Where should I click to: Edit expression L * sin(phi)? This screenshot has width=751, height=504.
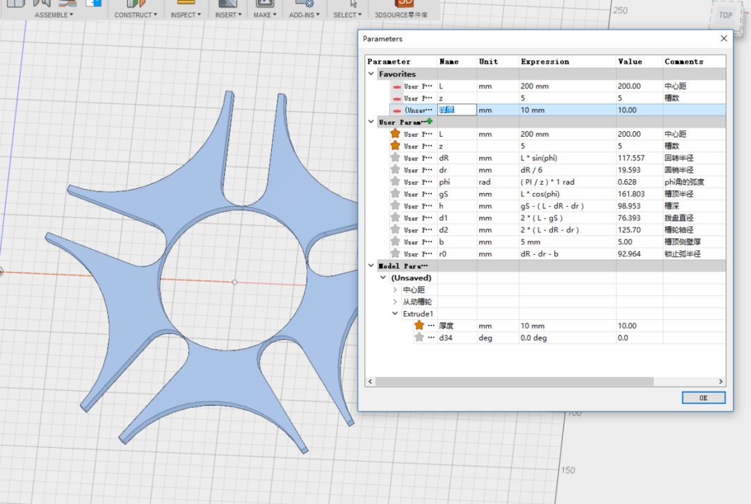pos(539,158)
